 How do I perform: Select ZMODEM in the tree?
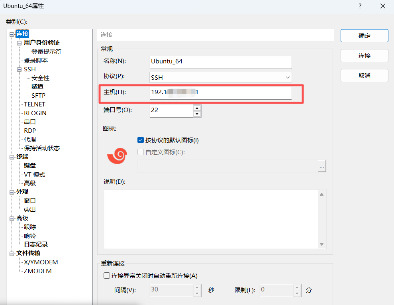(38, 271)
